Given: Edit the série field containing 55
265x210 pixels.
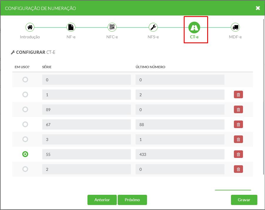Looking at the screenshot, I should 87,154.
